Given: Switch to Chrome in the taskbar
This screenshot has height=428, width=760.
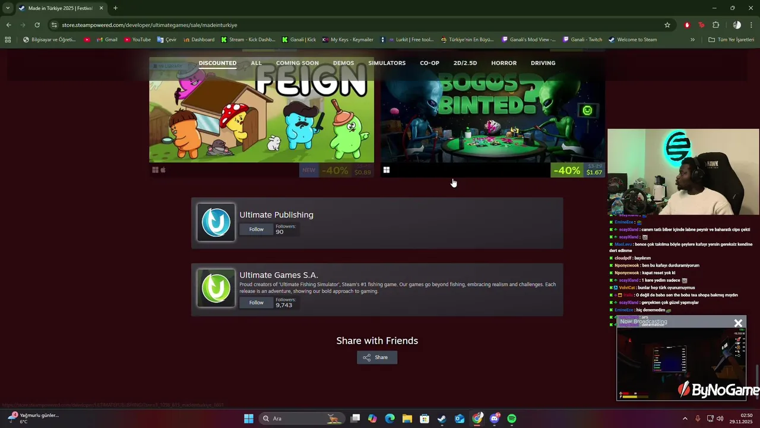Looking at the screenshot, I should click(477, 418).
